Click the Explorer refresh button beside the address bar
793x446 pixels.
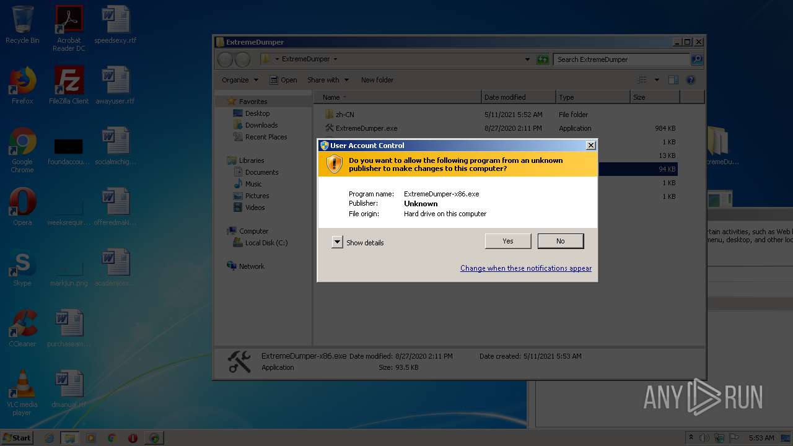543,59
